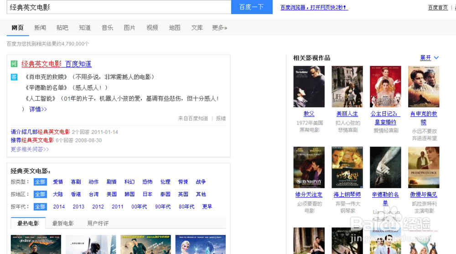Open the 文库 tab

[197, 28]
